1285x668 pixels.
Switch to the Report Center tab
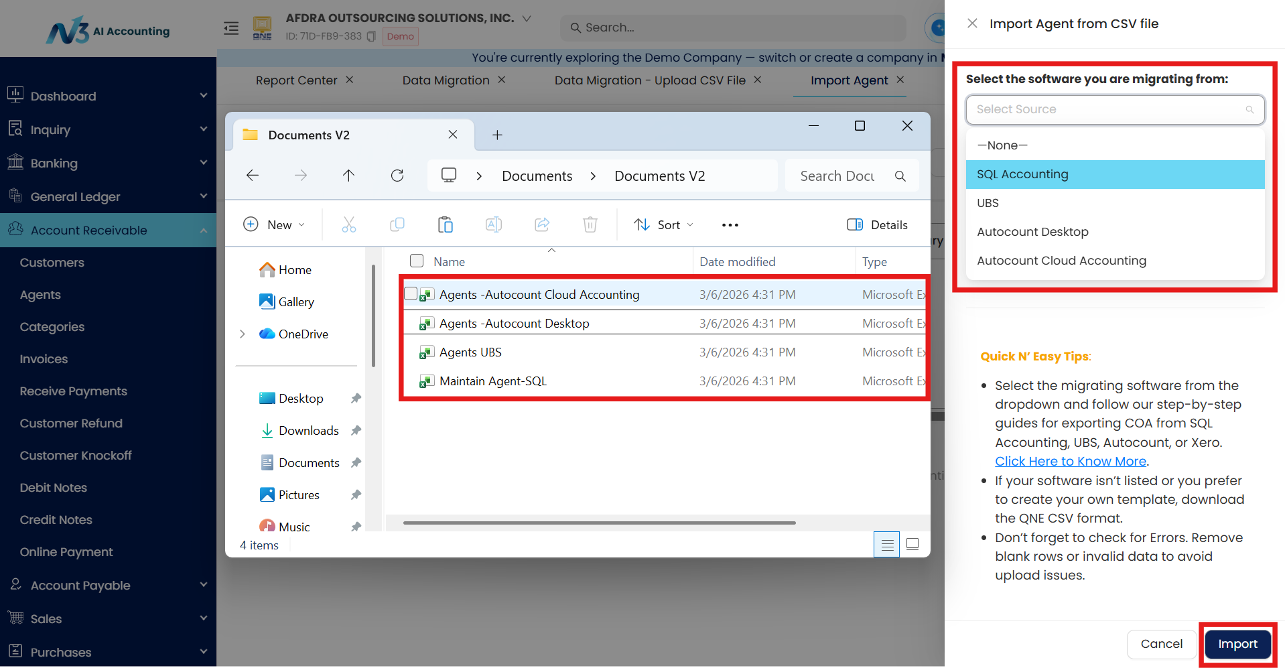tap(297, 80)
